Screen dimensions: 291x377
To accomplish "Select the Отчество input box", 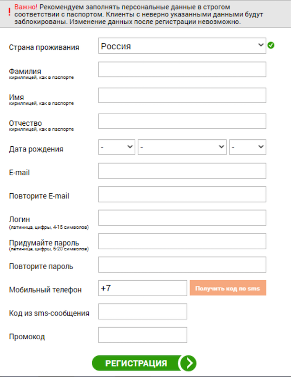I will (x=182, y=121).
